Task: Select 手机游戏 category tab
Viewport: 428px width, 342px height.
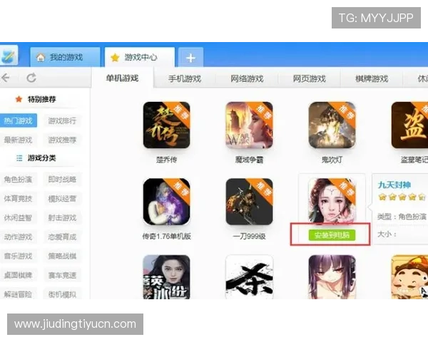Action: click(185, 79)
